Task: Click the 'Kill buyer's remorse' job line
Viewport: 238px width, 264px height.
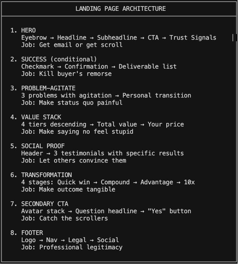Action: [66, 74]
